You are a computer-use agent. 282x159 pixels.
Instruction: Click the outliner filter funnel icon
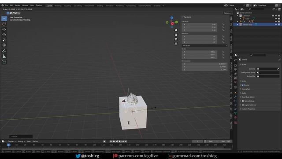coord(274,9)
